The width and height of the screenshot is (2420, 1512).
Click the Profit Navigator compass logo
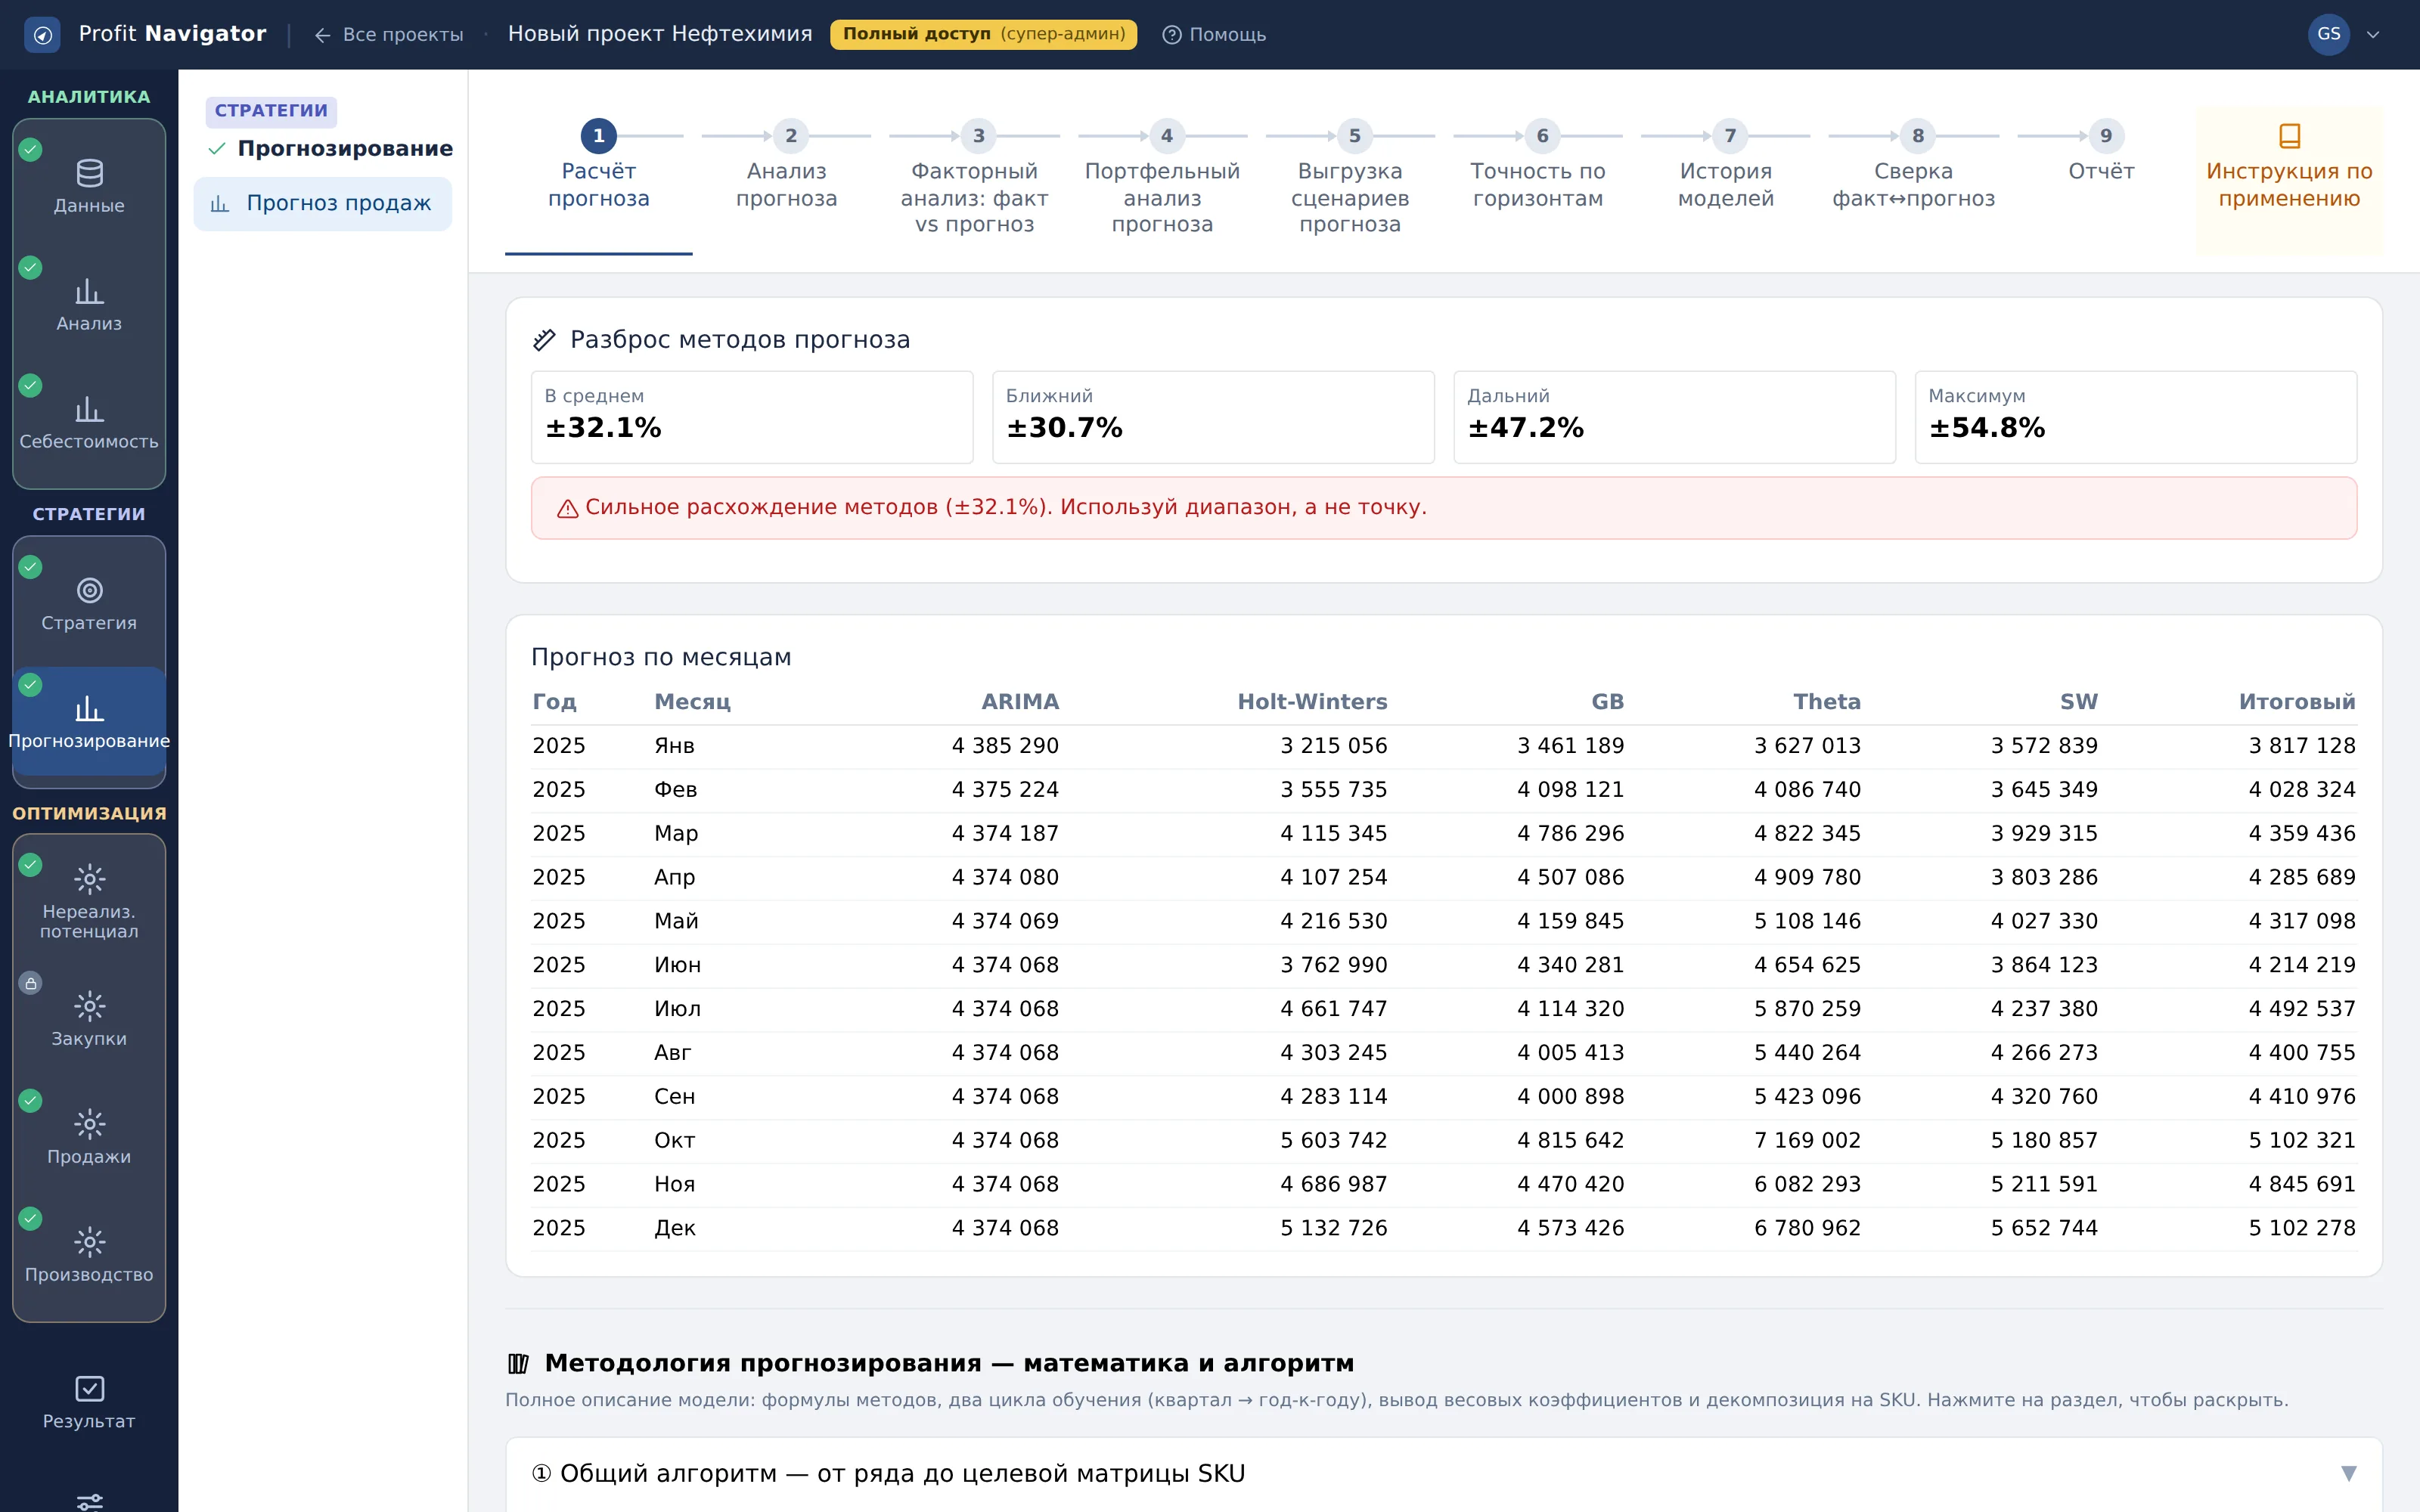tap(42, 34)
